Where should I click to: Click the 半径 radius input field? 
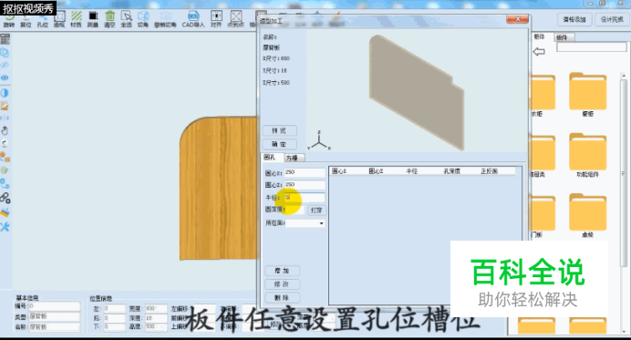pos(305,198)
